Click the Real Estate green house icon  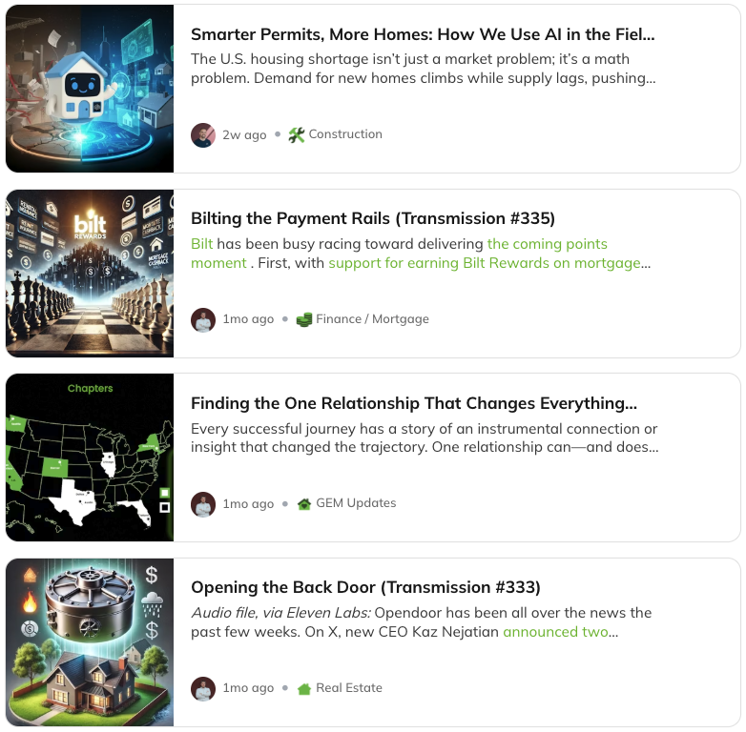click(304, 688)
